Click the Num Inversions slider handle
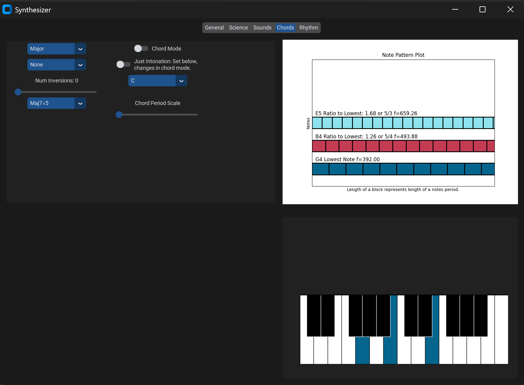Screen dimensions: 524x385 click(x=18, y=92)
